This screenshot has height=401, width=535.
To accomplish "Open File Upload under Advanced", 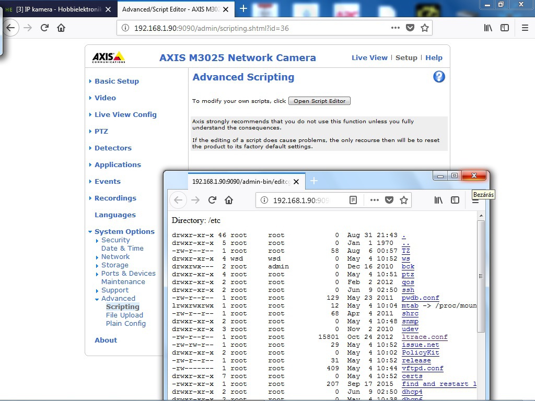I will coord(124,315).
